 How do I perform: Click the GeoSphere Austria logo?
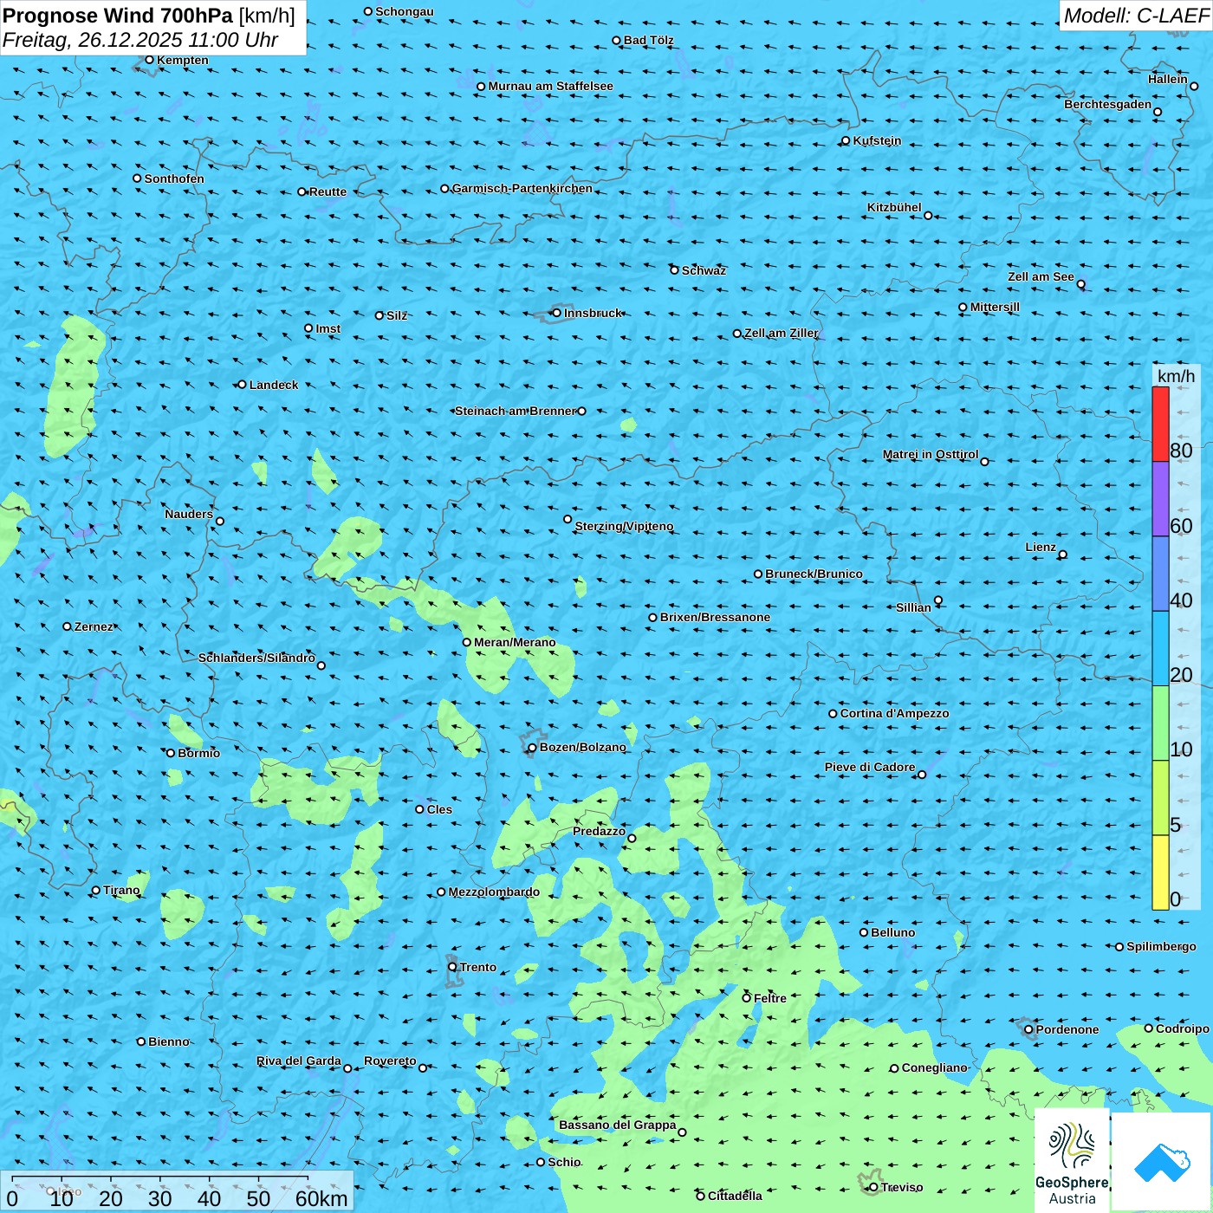coord(1072,1158)
